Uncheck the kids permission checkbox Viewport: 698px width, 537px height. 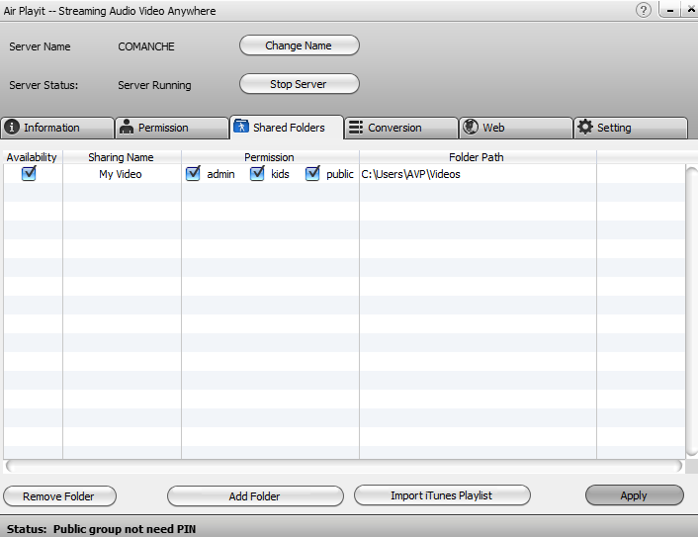pos(257,173)
